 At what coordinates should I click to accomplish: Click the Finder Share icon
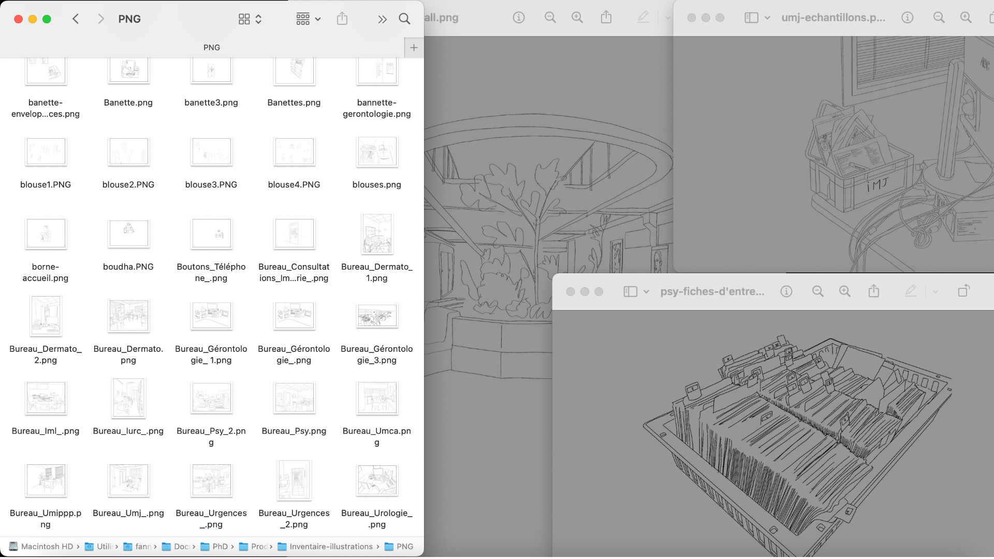click(342, 19)
